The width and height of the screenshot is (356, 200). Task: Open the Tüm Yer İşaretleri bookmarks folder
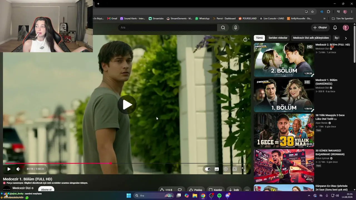click(342, 19)
